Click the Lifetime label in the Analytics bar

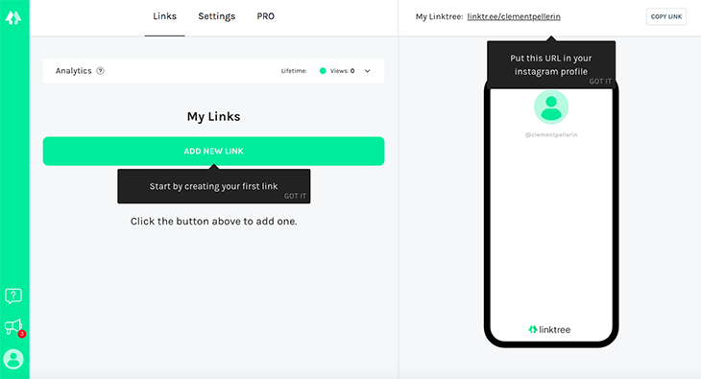294,71
